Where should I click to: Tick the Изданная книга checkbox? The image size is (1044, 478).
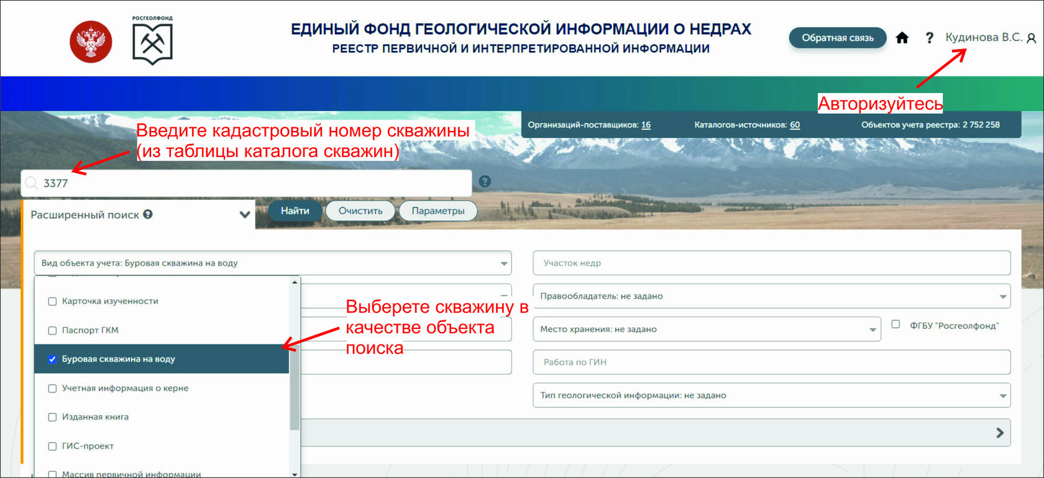pos(52,417)
